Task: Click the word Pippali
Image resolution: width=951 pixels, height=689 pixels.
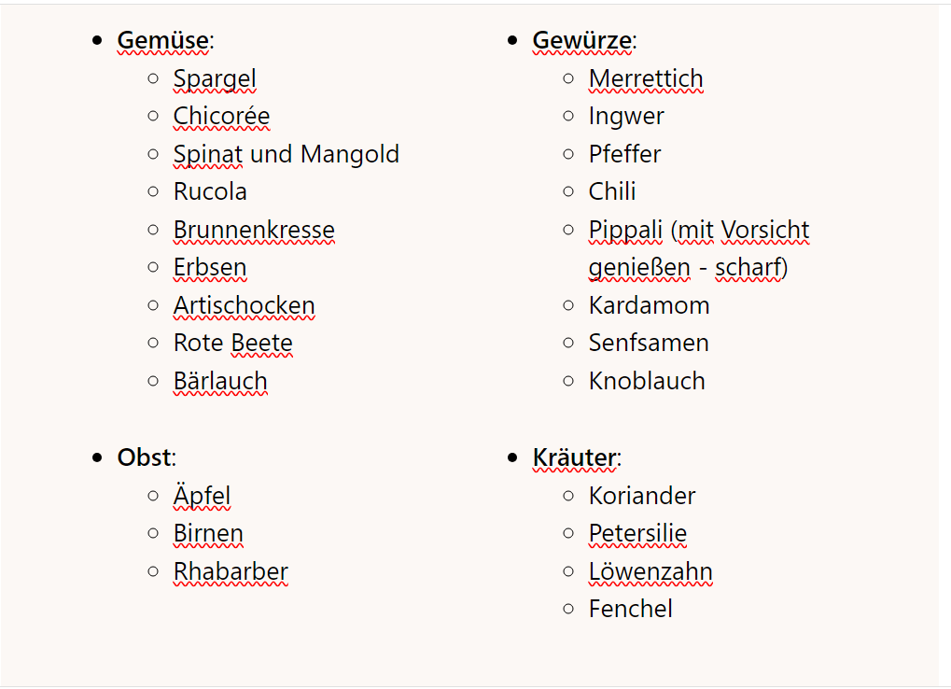Action: tap(625, 231)
